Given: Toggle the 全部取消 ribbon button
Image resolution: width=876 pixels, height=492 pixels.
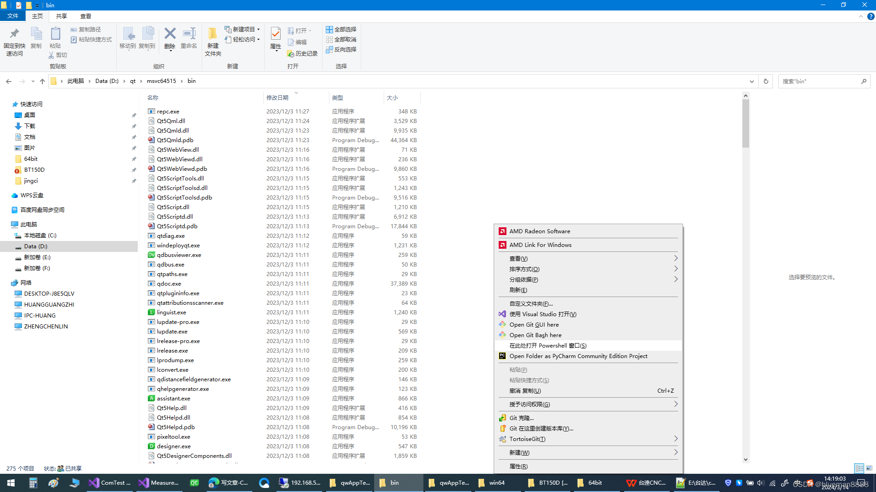Looking at the screenshot, I should pos(340,39).
